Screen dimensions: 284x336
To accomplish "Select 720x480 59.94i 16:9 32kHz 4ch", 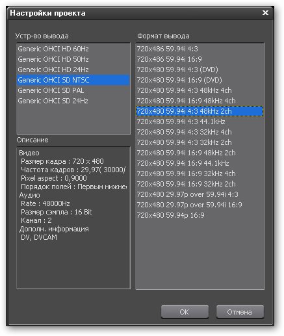I will click(x=200, y=174).
